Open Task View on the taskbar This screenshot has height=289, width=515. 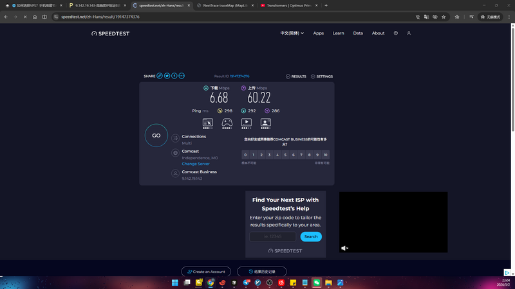point(187,283)
